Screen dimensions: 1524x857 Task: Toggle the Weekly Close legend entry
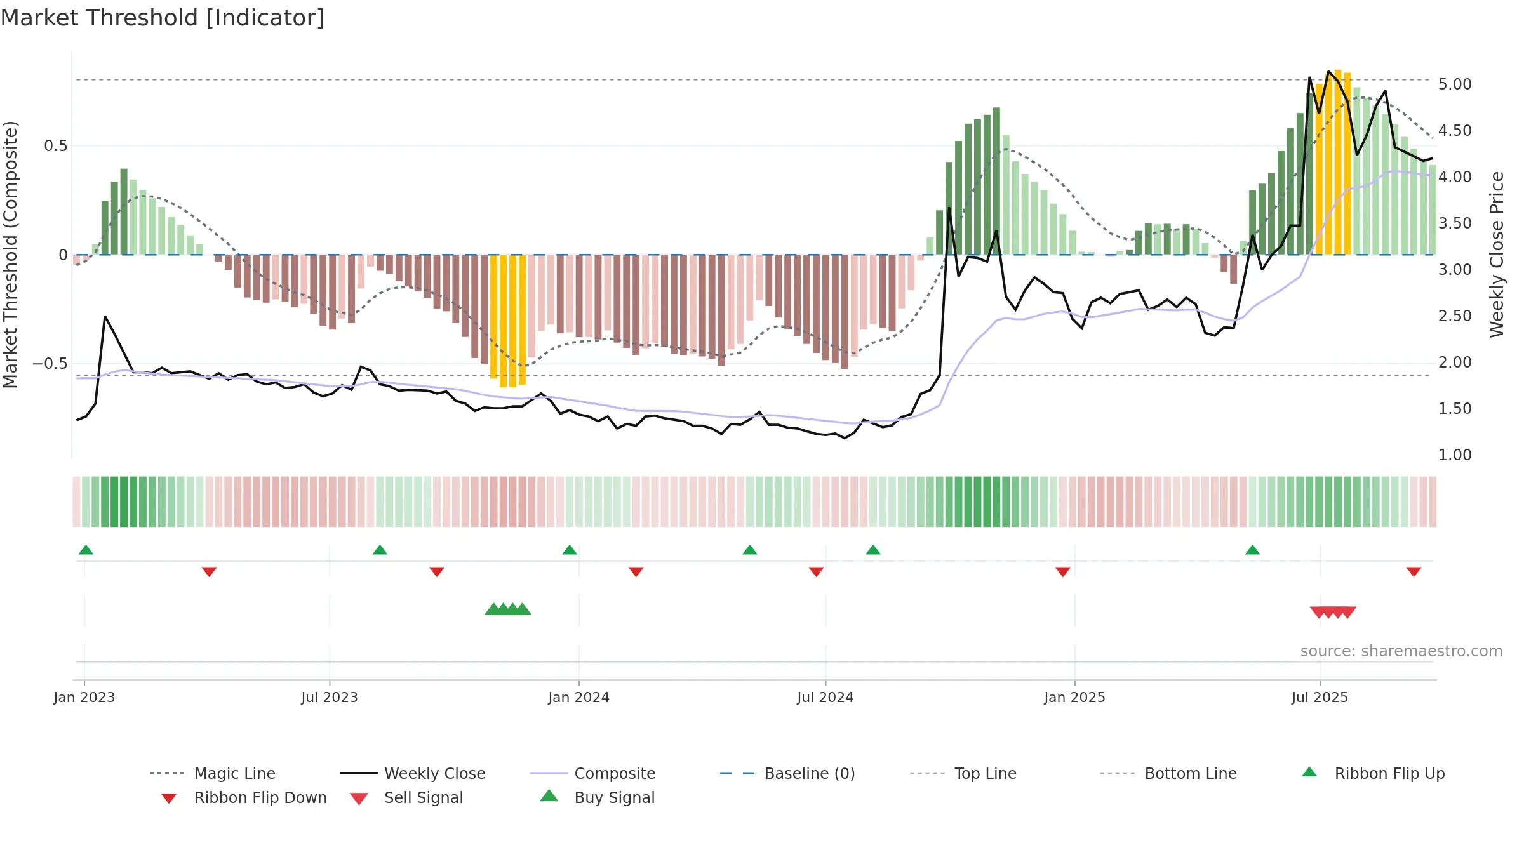tap(413, 773)
